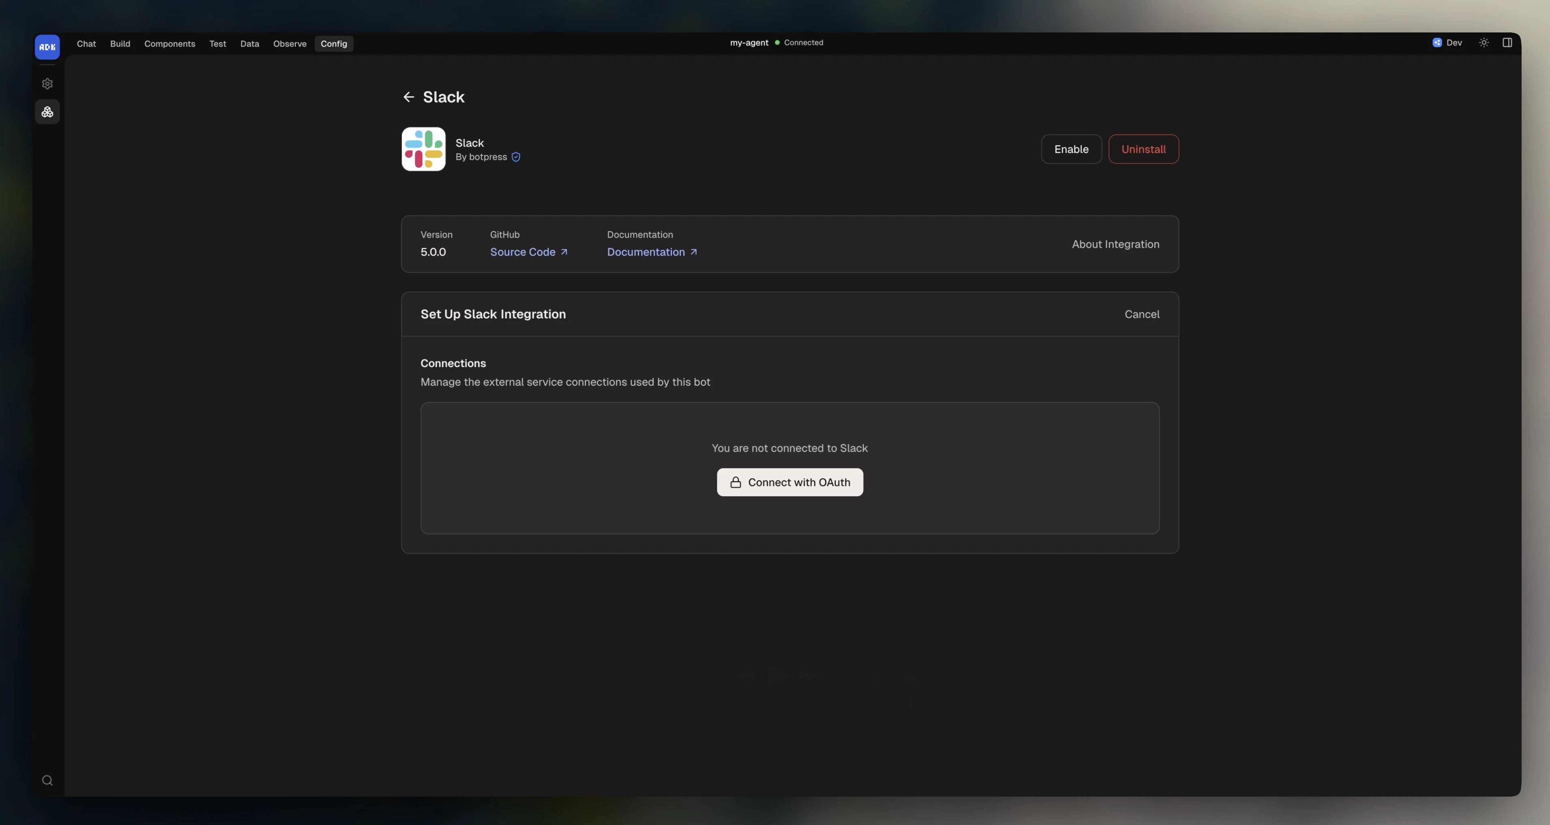Click 'Set Up Slack Integration' heading
The image size is (1550, 825).
[493, 314]
